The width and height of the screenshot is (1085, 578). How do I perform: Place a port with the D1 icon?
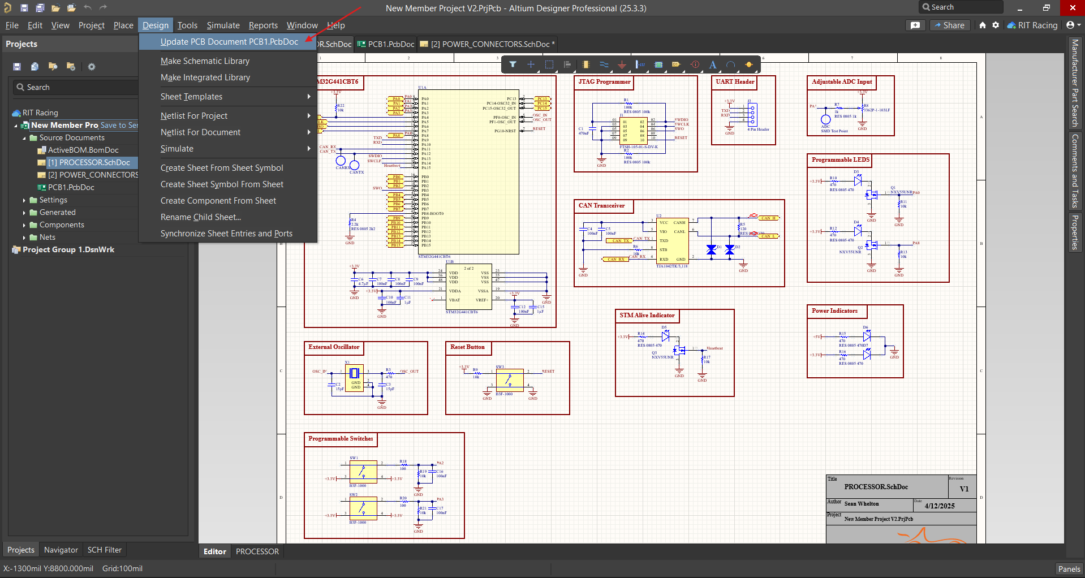click(676, 64)
